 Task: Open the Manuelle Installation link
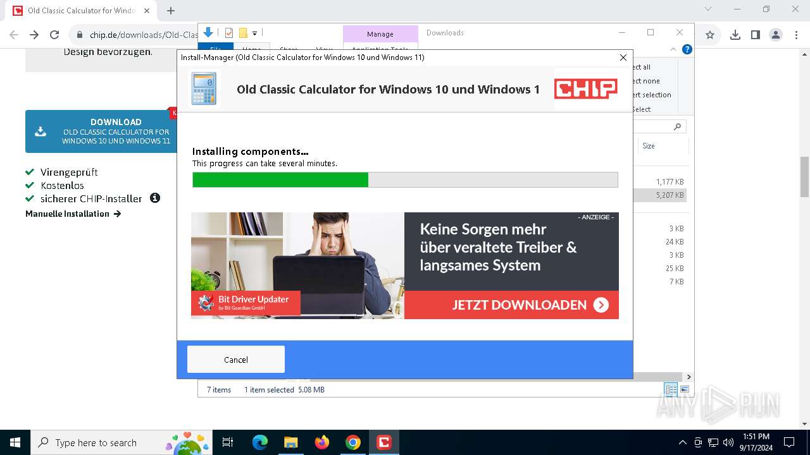pyautogui.click(x=73, y=214)
